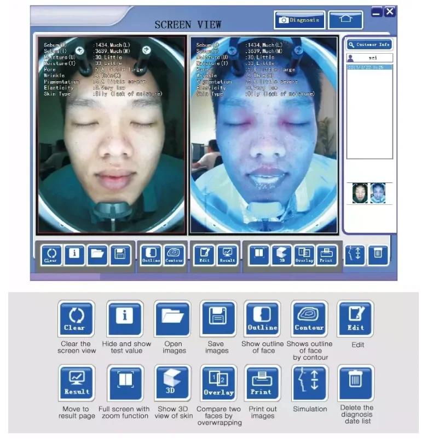Image resolution: width=433 pixels, height=441 pixels.
Task: Click legend icon captioned 'Full screen with zoom function'
Action: 125,383
